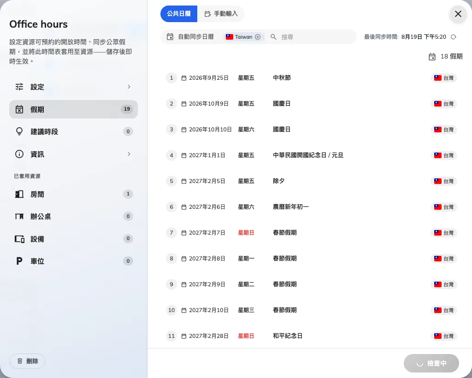This screenshot has width=472, height=378.
Task: Switch to the 手動輸入 tab
Action: [x=221, y=14]
